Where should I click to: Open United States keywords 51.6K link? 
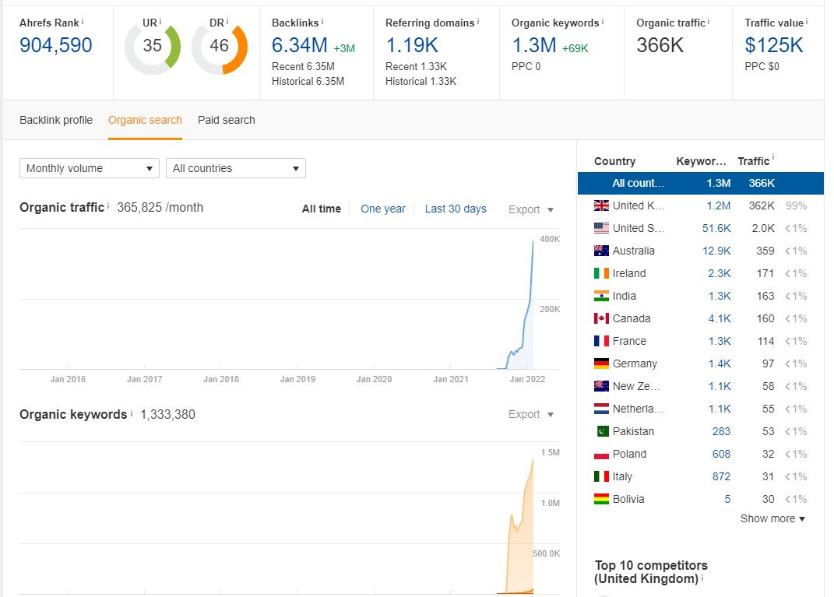[716, 228]
